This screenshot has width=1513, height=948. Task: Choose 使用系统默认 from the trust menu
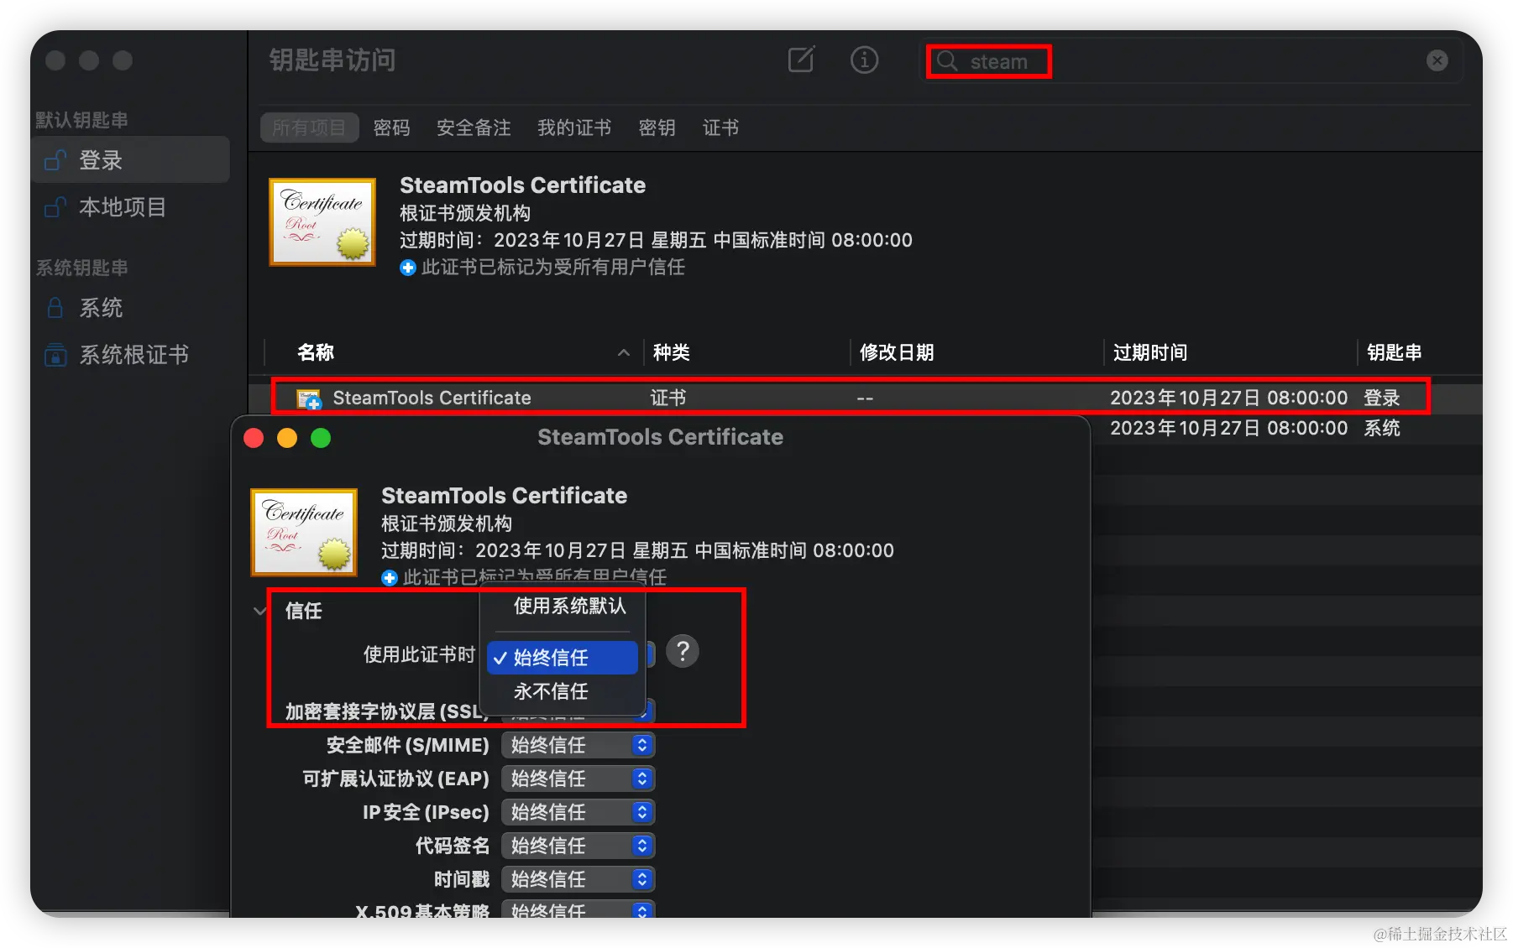coord(569,606)
